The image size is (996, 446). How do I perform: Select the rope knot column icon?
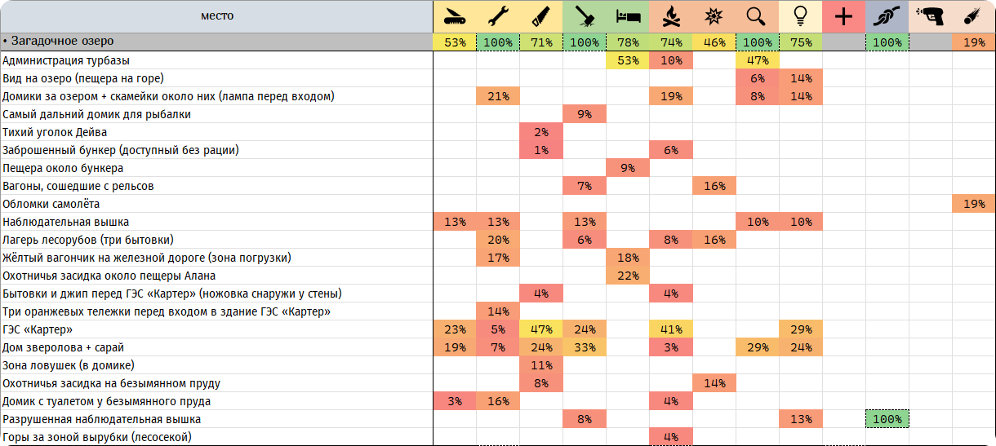(887, 16)
